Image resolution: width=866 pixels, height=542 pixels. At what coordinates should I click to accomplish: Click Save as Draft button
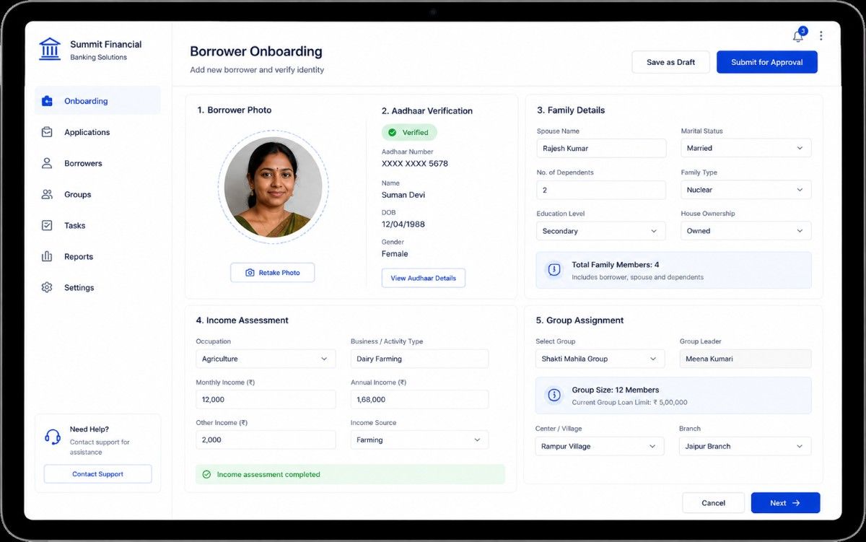pos(670,62)
